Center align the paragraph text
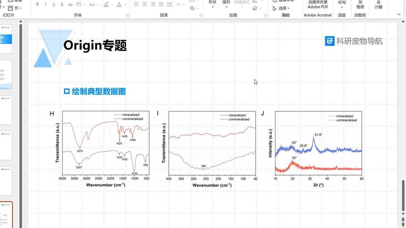 coord(145,5)
